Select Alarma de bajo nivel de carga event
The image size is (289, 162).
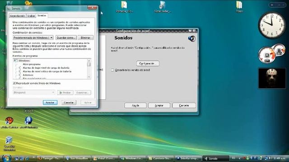click(x=46, y=68)
